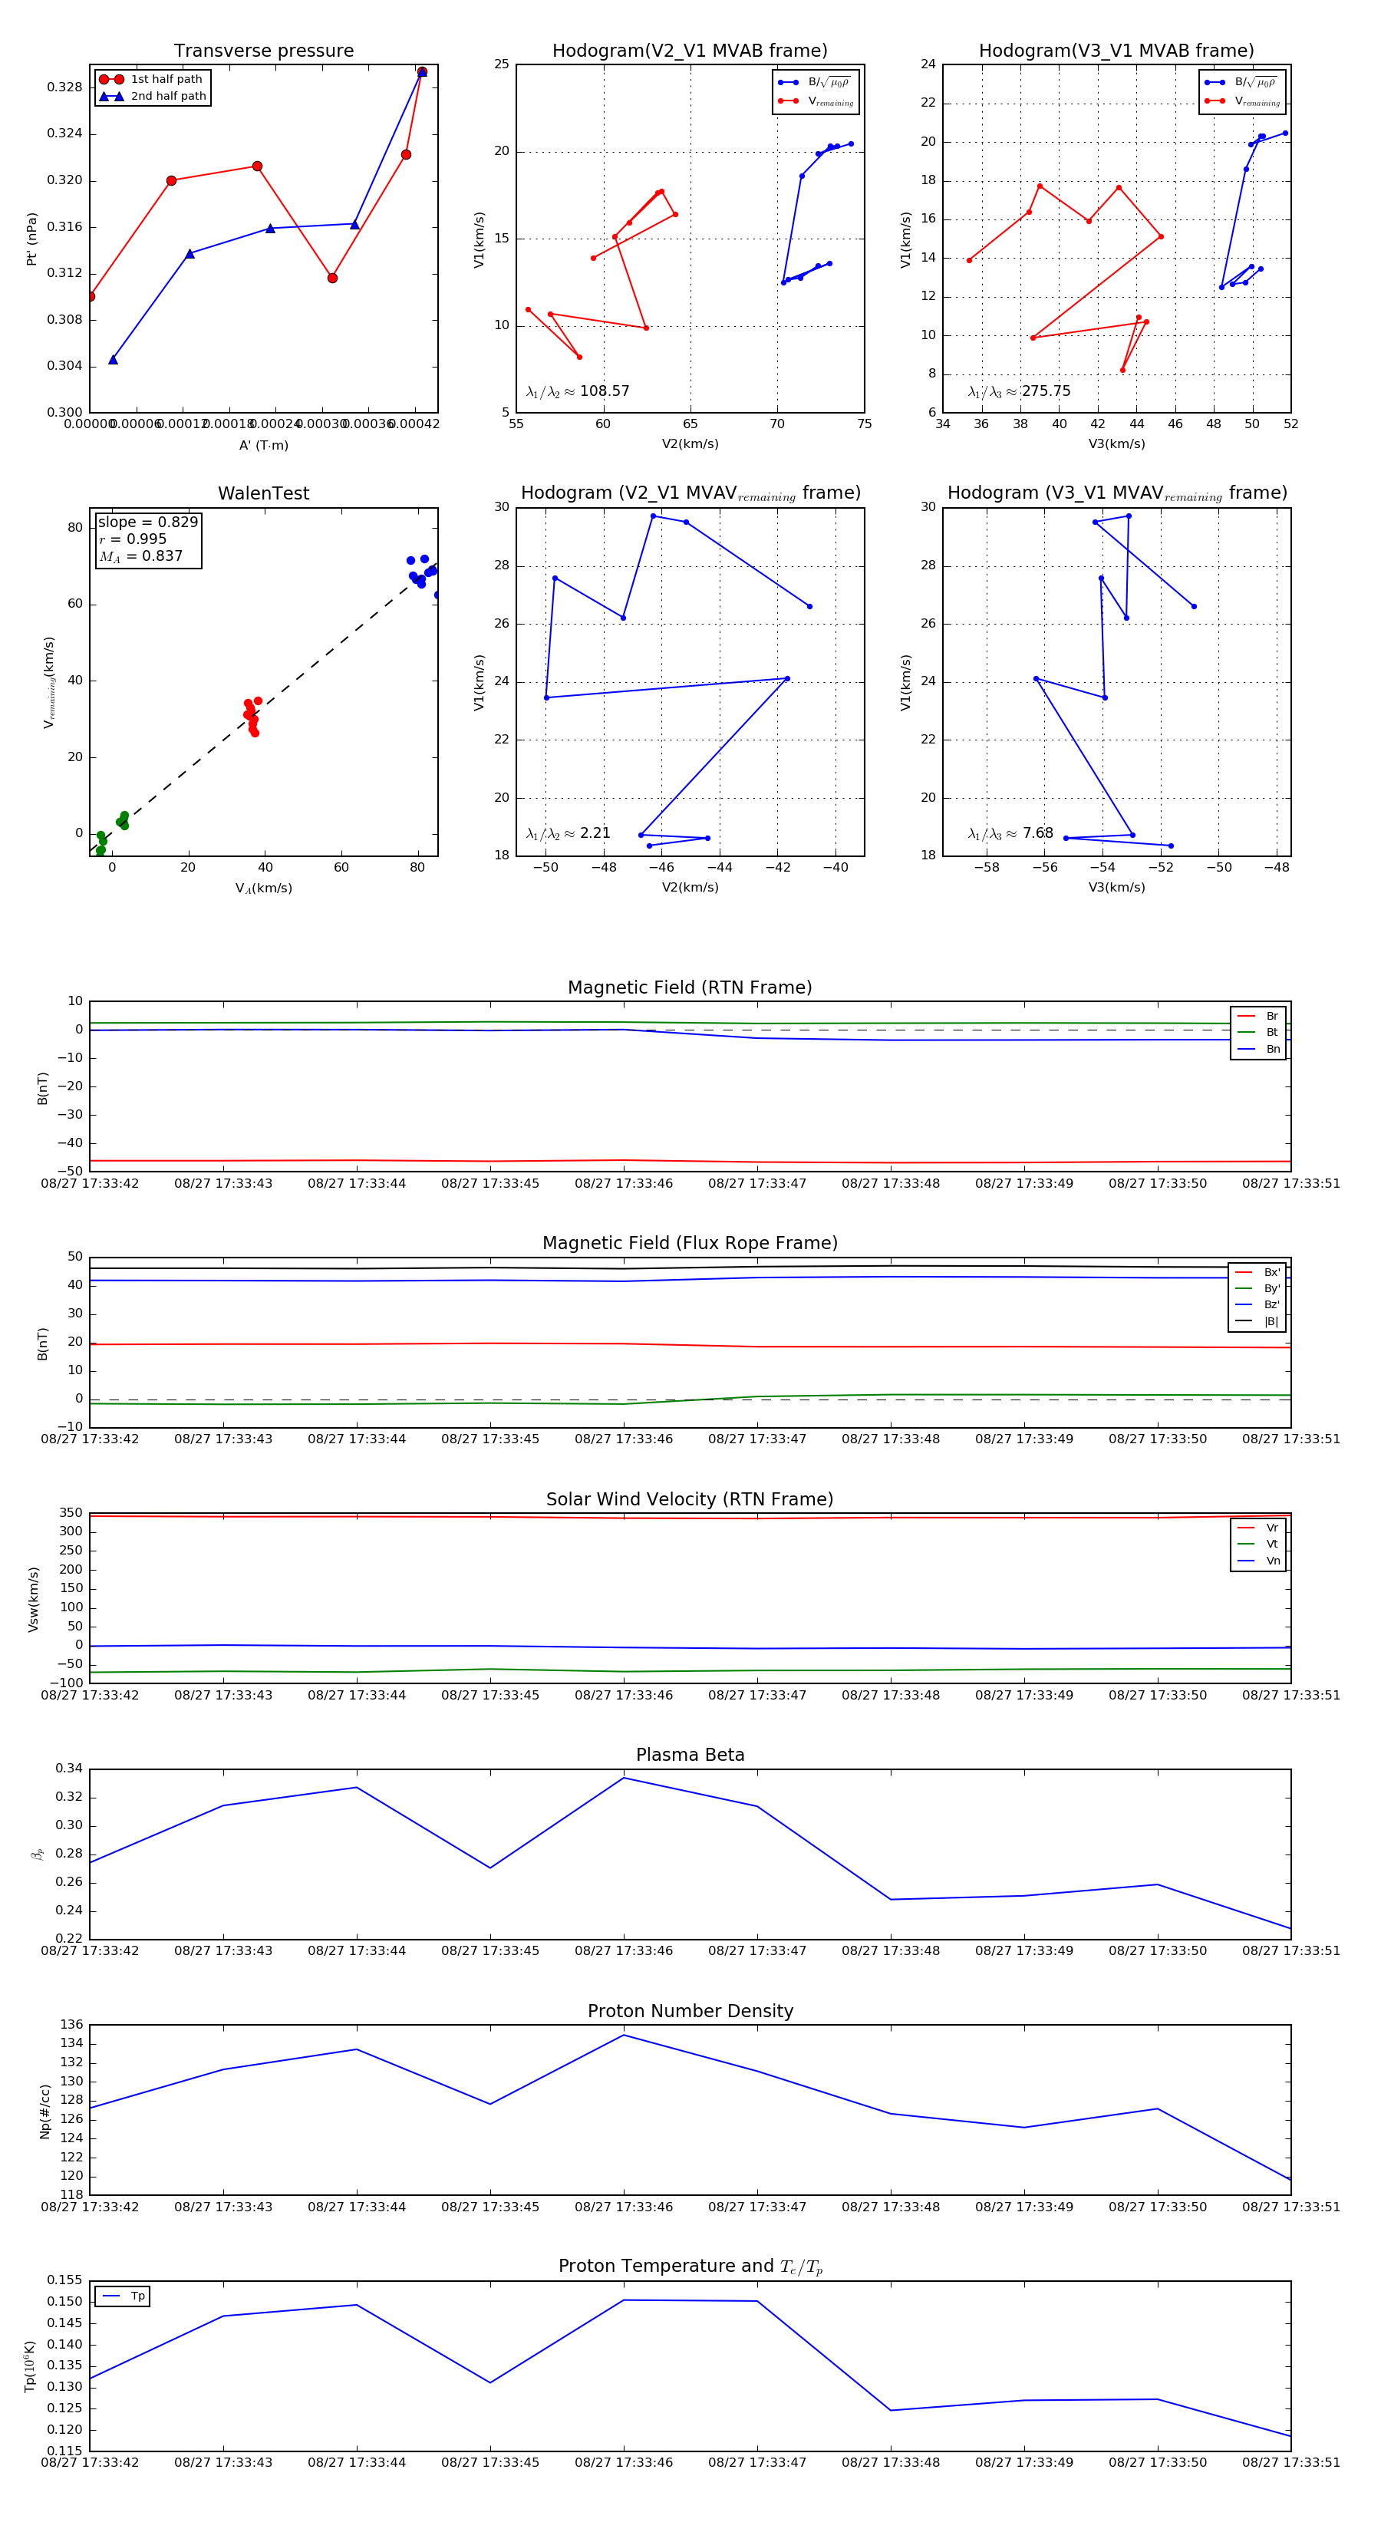The height and width of the screenshot is (2532, 1381).
Task: Click the "V_A(km/s)" axis label in WalenTest
Action: [x=263, y=889]
